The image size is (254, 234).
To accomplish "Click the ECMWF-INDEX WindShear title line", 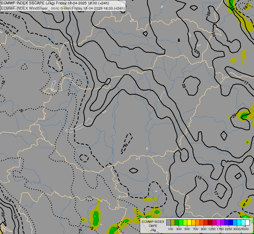I will click(63, 8).
